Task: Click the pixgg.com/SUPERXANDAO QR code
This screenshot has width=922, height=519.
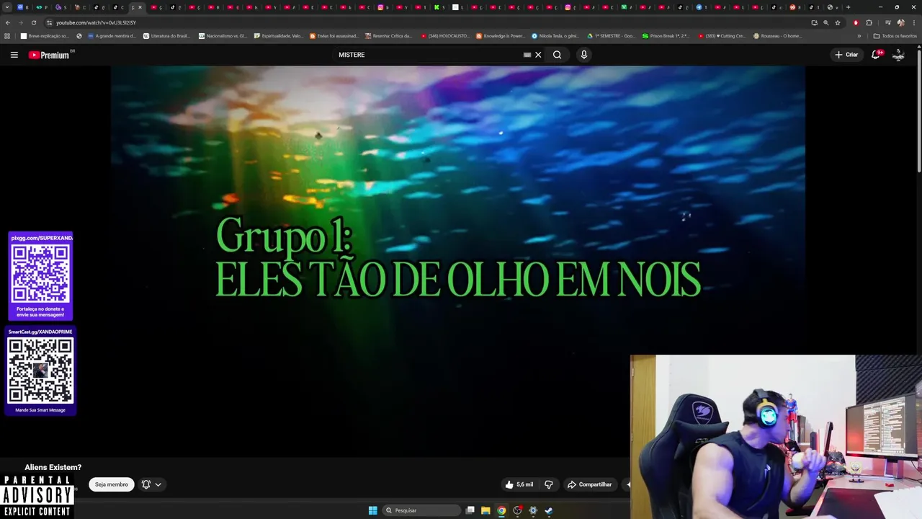Action: (40, 273)
